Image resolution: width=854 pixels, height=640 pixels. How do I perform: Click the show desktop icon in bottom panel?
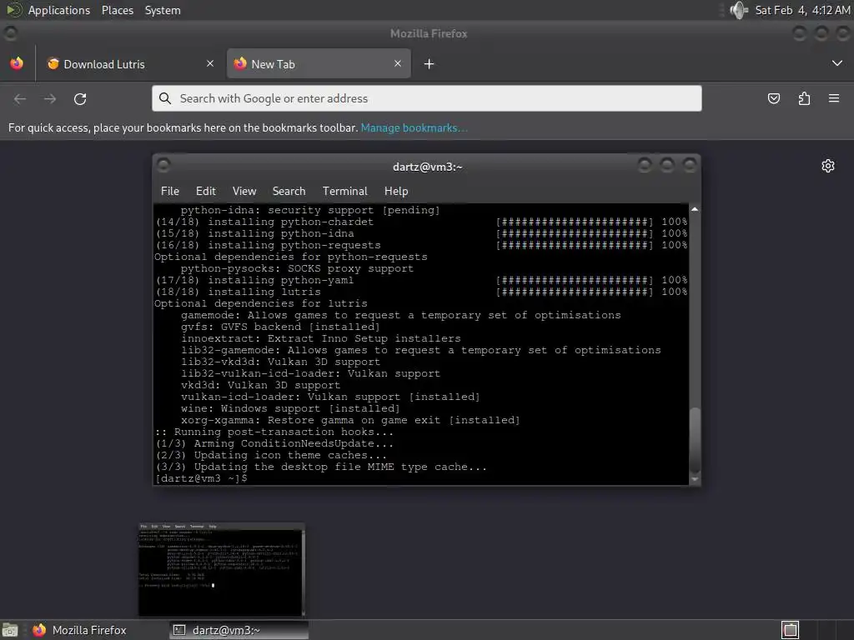(10, 630)
